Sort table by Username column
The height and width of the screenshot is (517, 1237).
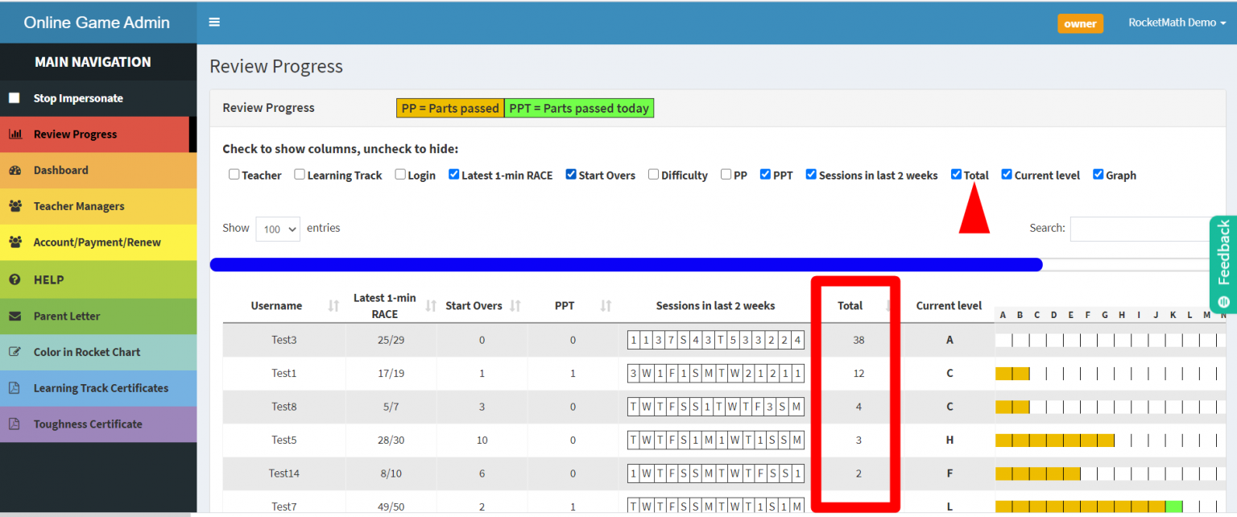click(x=276, y=306)
